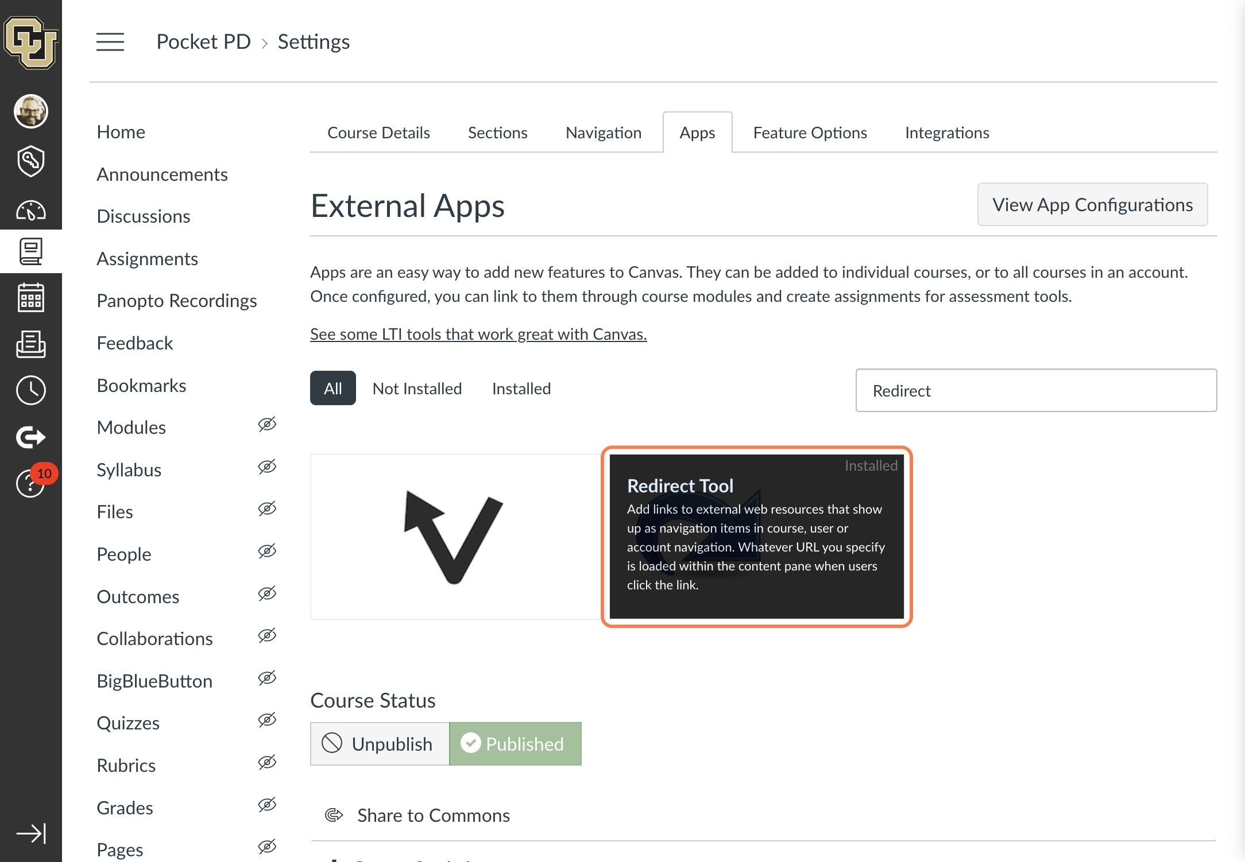Click the hidden-eye icon next to Outcomes
The image size is (1245, 862).
coord(267,594)
